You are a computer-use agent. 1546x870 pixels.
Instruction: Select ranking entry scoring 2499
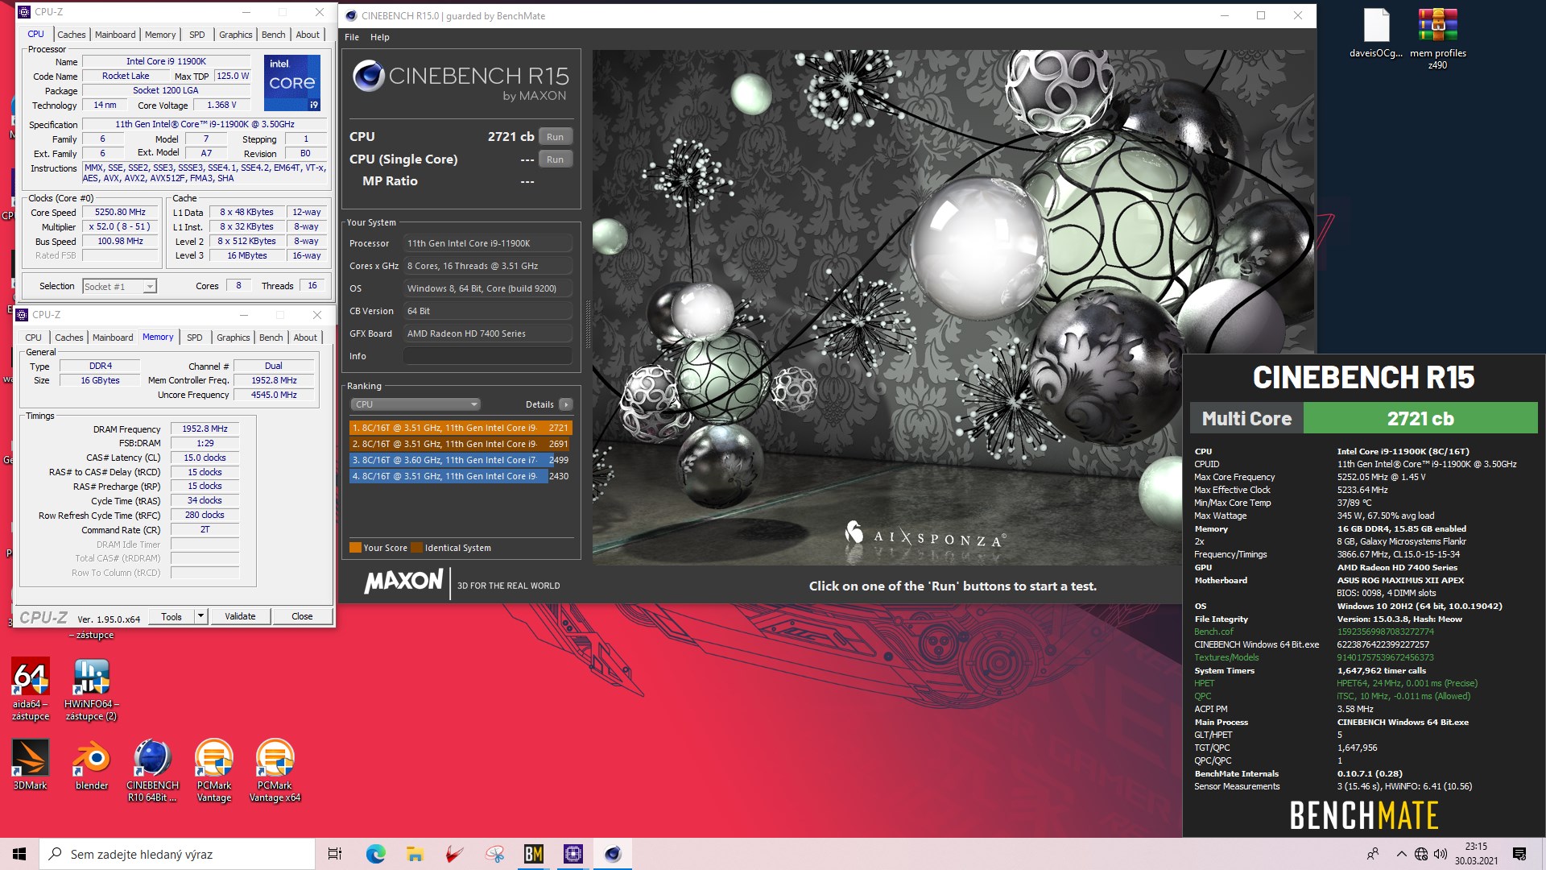tap(461, 460)
